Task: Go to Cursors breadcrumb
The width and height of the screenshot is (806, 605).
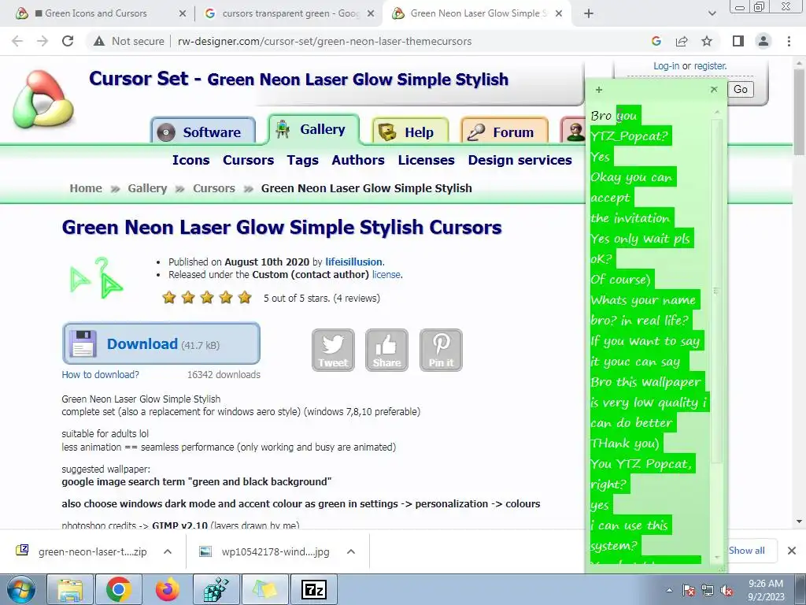Action: pyautogui.click(x=214, y=188)
